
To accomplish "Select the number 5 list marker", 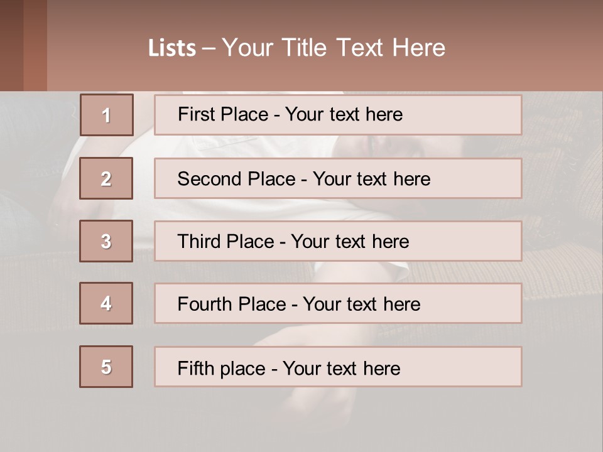I will (x=106, y=367).
